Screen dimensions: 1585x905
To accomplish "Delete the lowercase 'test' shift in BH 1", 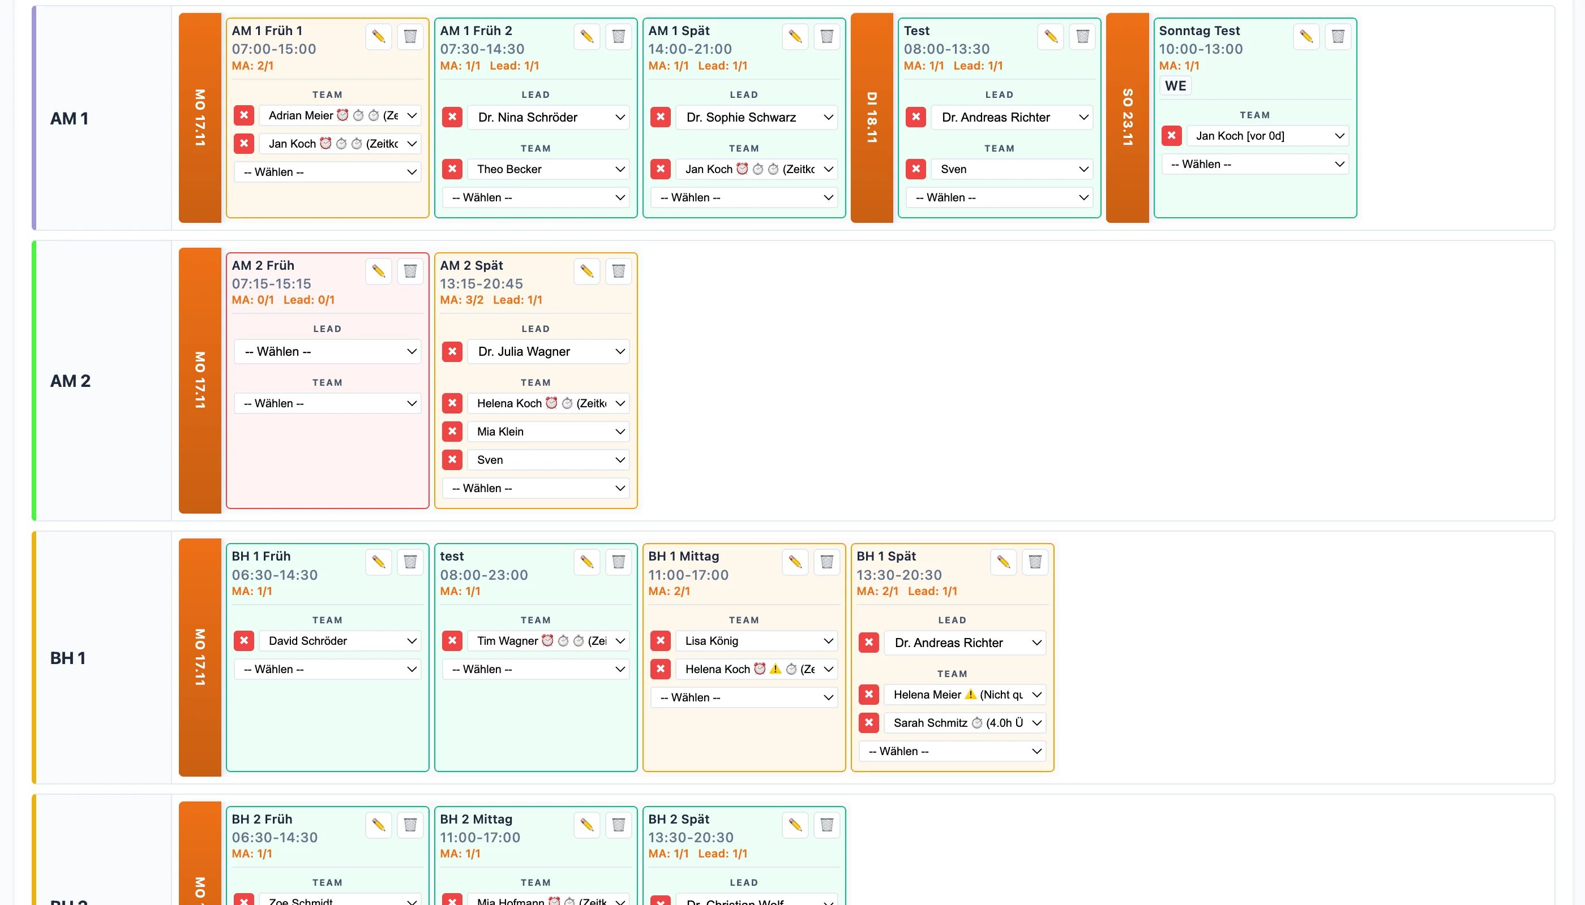I will [618, 562].
